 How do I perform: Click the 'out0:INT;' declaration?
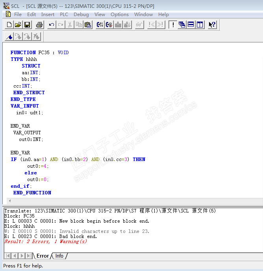(31, 139)
